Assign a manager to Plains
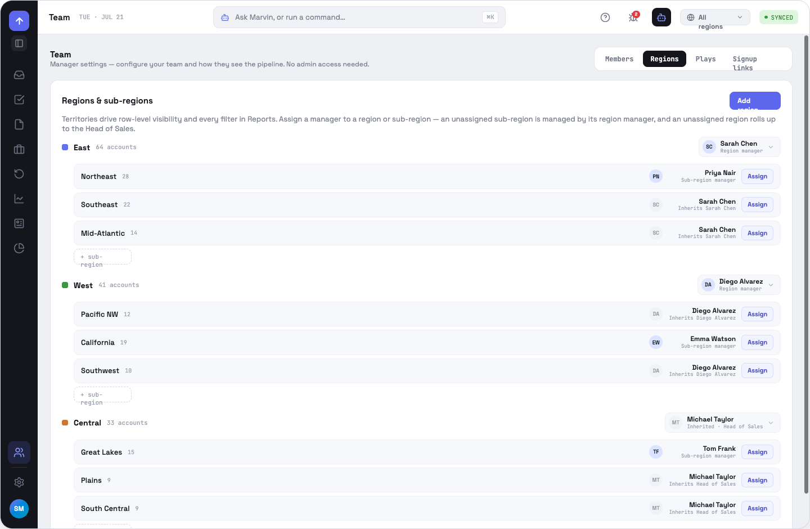Image resolution: width=810 pixels, height=529 pixels. click(x=757, y=481)
